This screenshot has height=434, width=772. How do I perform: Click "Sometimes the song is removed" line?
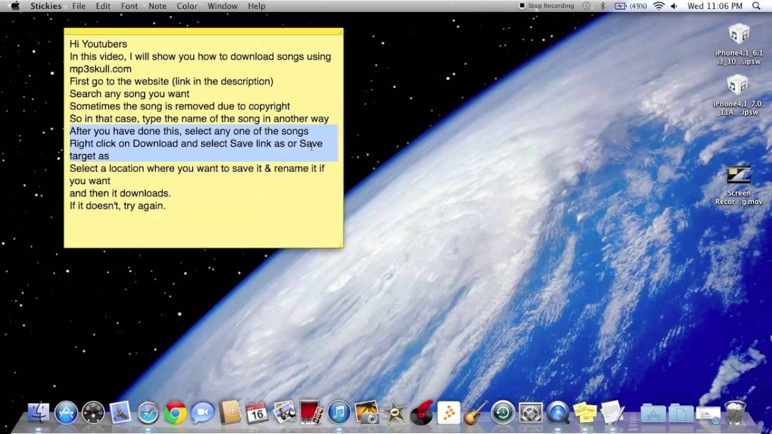coord(180,106)
